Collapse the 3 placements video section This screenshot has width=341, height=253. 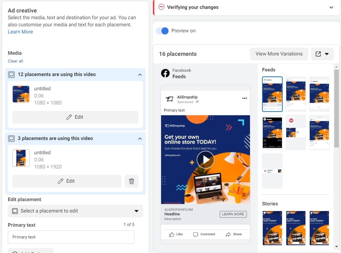click(140, 139)
